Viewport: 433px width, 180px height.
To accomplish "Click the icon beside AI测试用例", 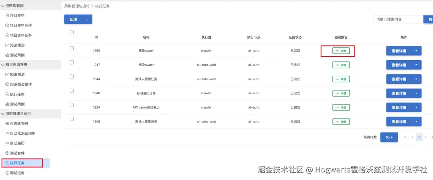I will click(7, 123).
